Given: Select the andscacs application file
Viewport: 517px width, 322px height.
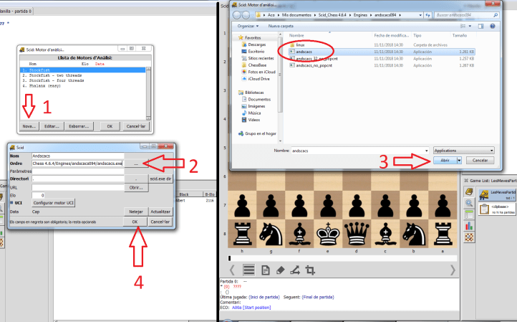Looking at the screenshot, I should click(303, 52).
